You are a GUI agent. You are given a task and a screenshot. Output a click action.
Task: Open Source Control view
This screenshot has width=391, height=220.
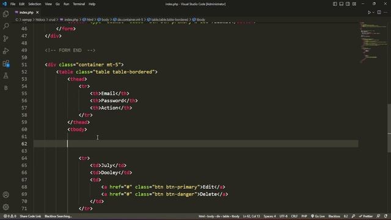click(5, 38)
